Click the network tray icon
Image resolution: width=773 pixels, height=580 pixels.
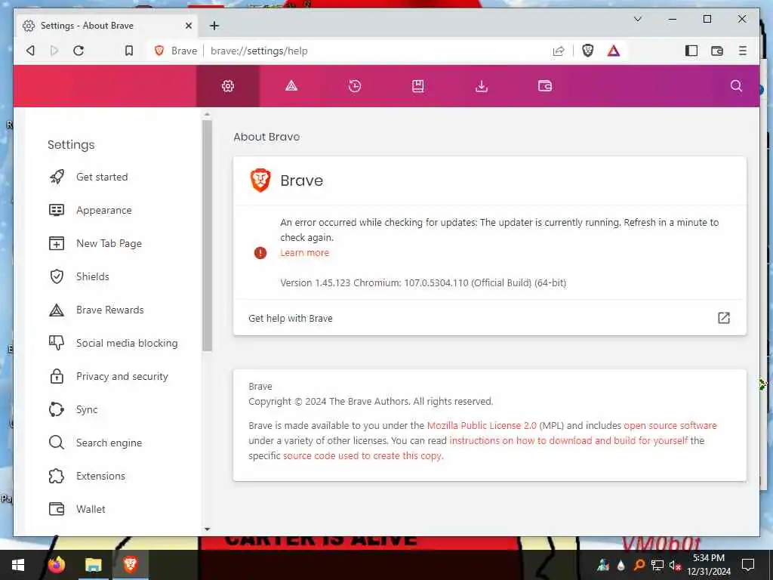pos(658,565)
